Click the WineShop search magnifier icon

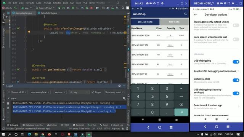point(185,14)
